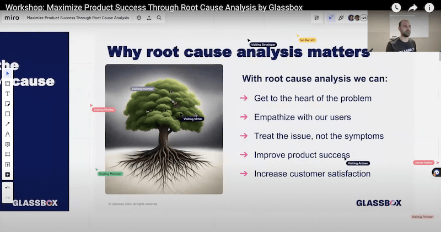Screen dimensions: 441x232
Task: Expand the +25 participants list
Action: coord(363,18)
